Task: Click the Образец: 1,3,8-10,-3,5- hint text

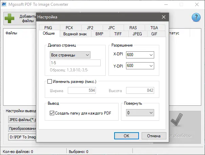Action: 69,70
